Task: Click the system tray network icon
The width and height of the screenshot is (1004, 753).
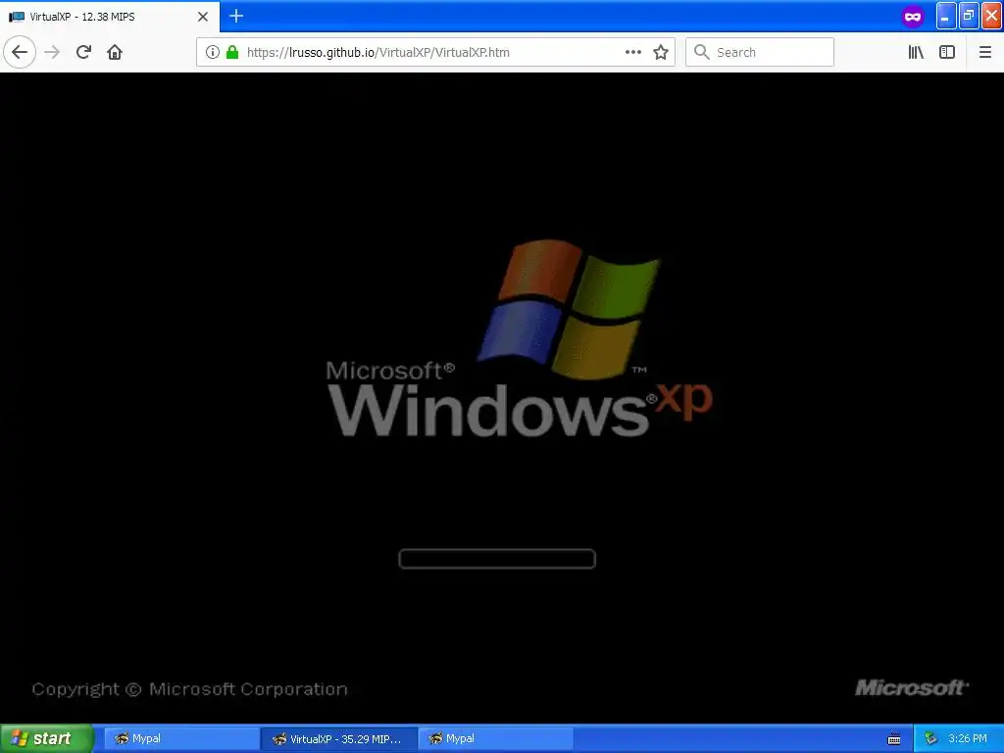Action: pos(931,738)
